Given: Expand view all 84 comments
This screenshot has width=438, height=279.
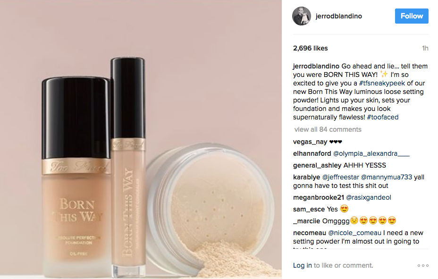Looking at the screenshot, I should click(328, 129).
